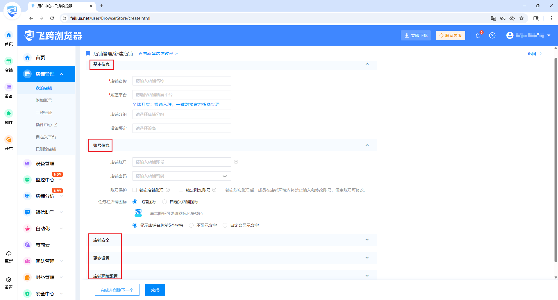Open 插件 icon in left rail
Screen dimensions: 558x300
point(9,114)
